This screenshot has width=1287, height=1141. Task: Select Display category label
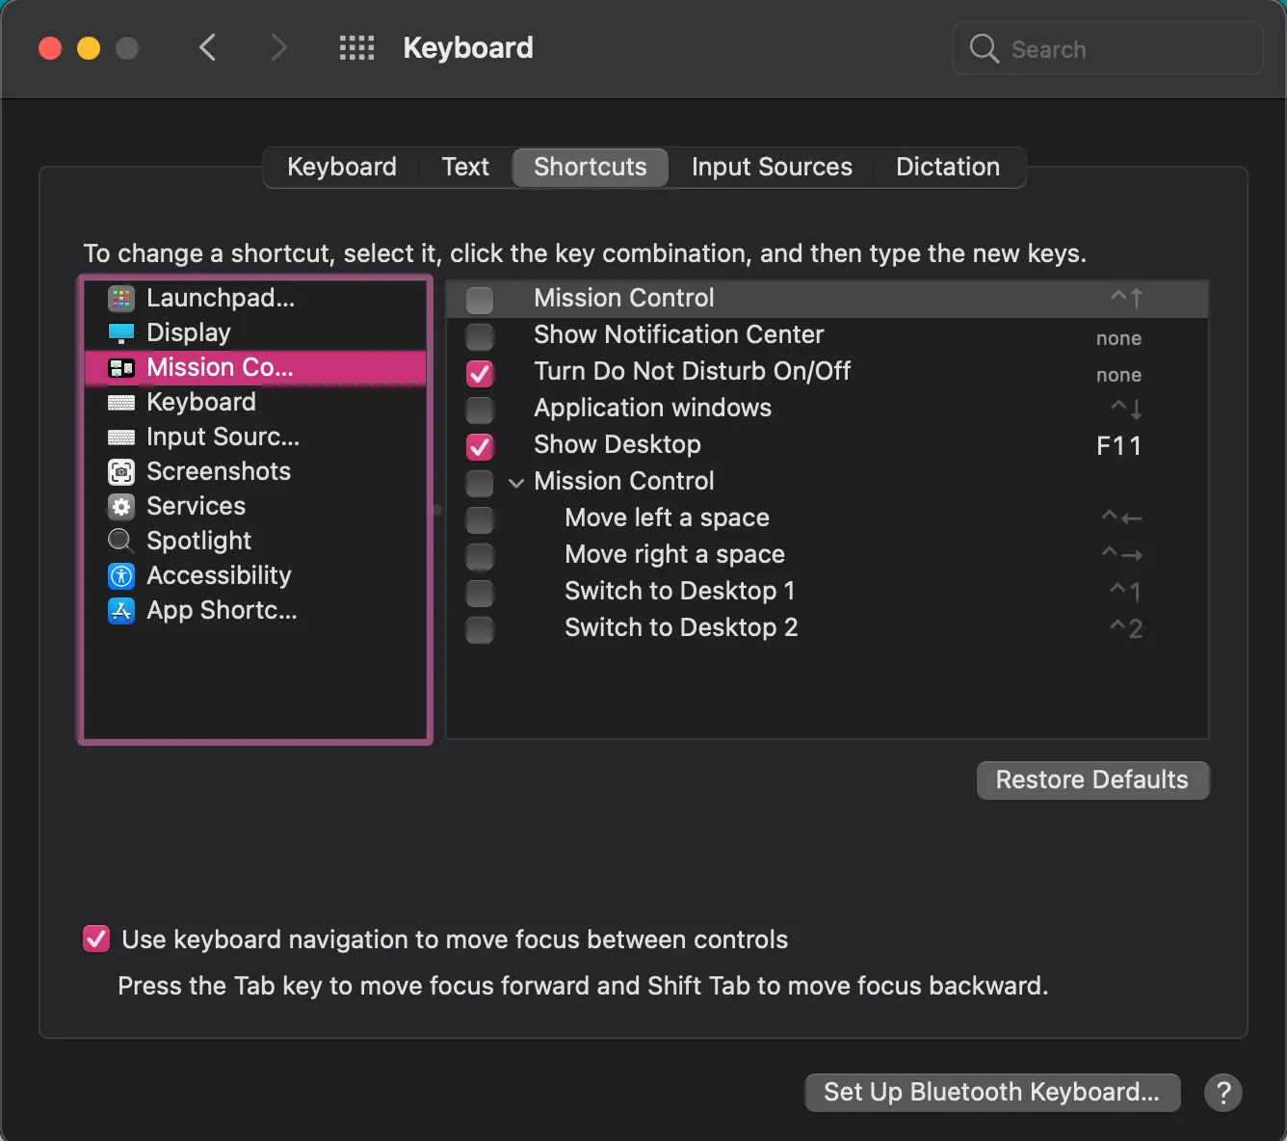(189, 332)
